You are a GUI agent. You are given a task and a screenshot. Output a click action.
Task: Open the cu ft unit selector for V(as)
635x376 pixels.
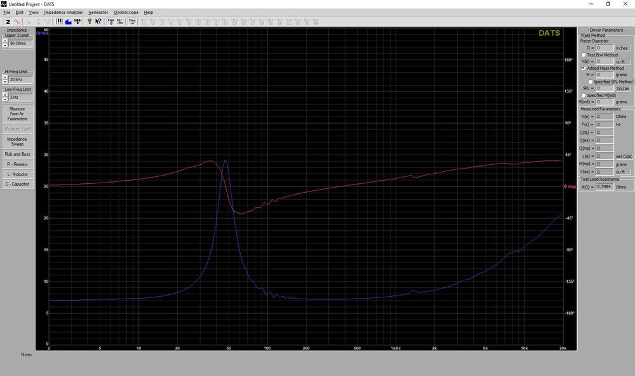(623, 172)
